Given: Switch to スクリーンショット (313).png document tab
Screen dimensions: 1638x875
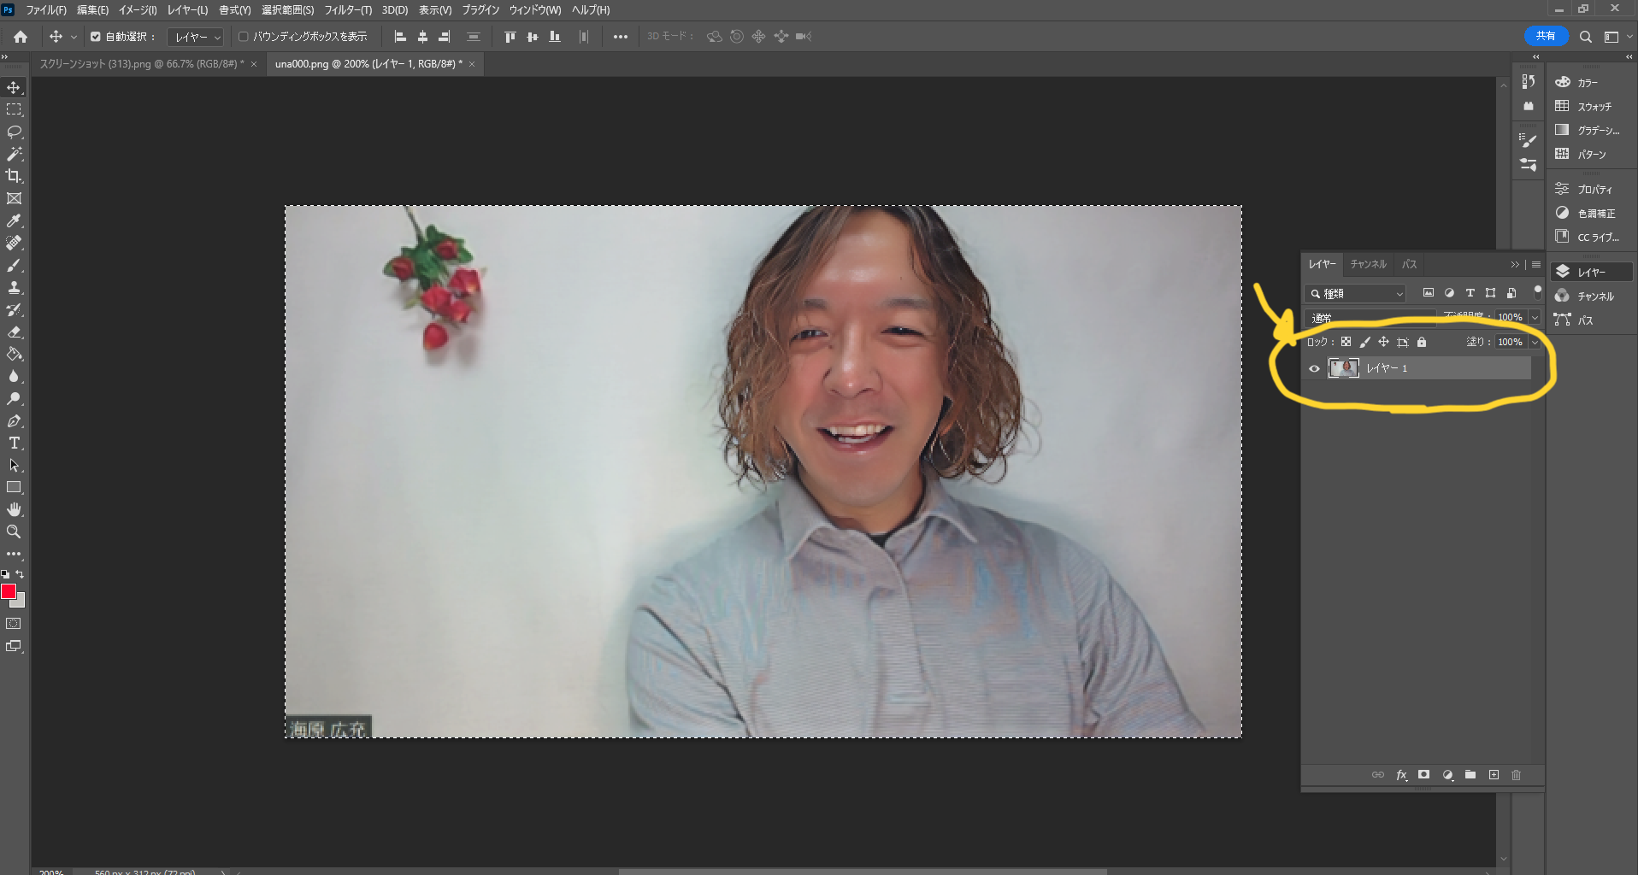Looking at the screenshot, I should click(x=142, y=64).
